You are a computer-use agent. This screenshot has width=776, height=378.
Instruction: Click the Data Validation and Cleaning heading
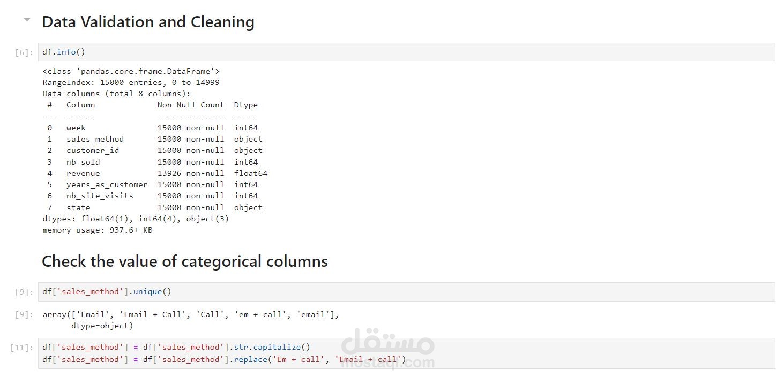[148, 22]
